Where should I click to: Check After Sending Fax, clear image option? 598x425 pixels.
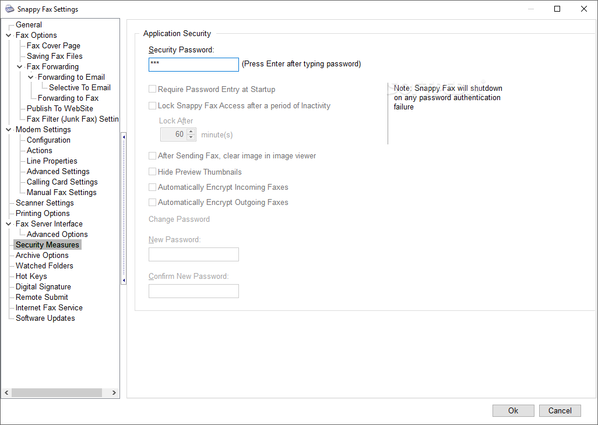click(x=152, y=155)
